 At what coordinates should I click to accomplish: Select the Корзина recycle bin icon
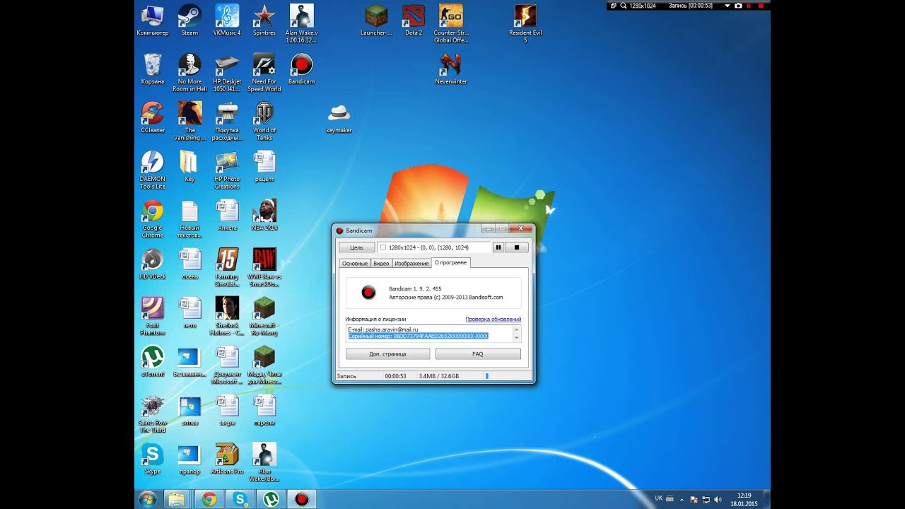pos(153,69)
